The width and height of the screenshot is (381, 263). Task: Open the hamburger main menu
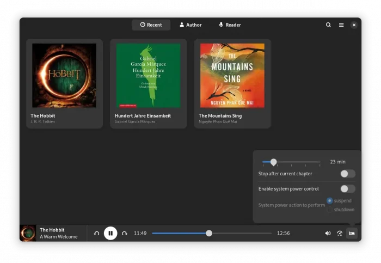click(341, 25)
